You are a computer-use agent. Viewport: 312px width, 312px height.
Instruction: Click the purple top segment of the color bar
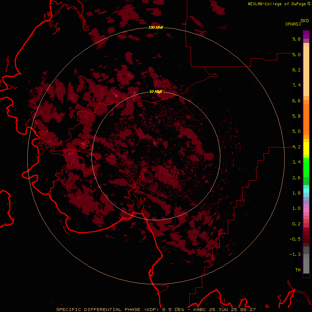306,35
